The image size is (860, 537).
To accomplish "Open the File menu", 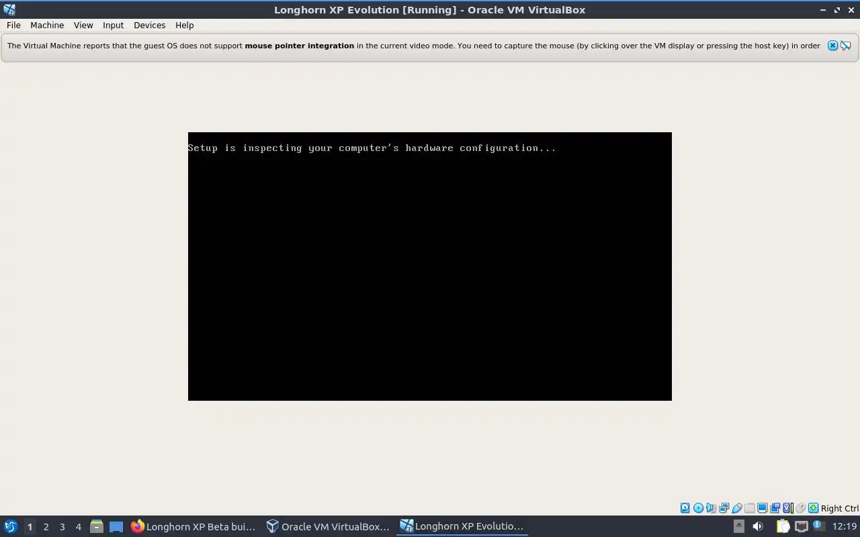I will (13, 25).
